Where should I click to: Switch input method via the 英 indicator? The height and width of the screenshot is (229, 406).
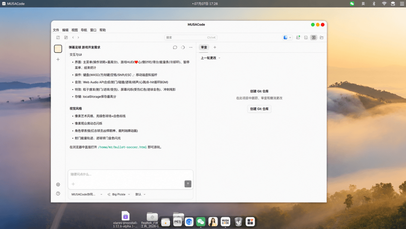coord(363,4)
